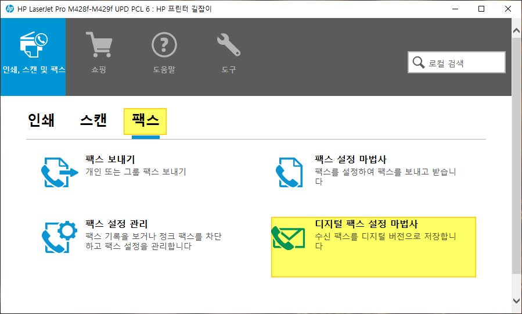Click the 개인 또는 그룹 팩스 보내기 description
This screenshot has width=522, height=314.
point(135,172)
